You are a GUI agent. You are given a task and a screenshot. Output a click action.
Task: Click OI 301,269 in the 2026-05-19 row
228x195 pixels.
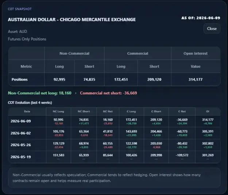click(x=208, y=155)
